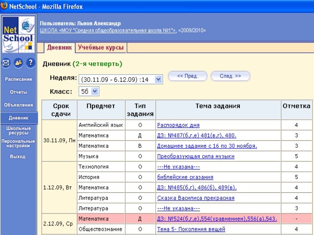Expand the Неделя week dropdown

tap(158, 79)
